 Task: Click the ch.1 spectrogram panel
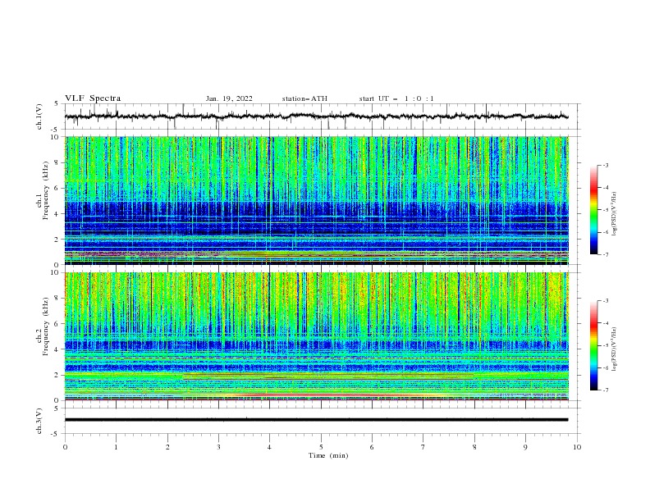pos(316,200)
